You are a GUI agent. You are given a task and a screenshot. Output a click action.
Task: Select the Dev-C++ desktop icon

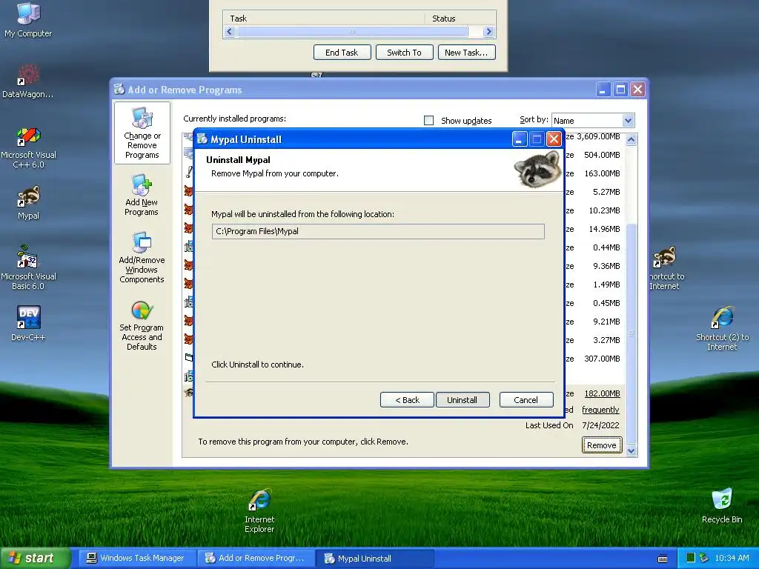(28, 323)
